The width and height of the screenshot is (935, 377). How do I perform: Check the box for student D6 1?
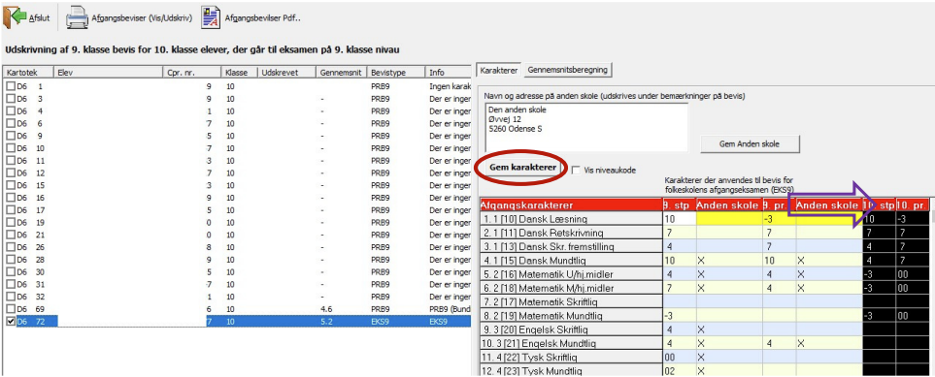11,86
